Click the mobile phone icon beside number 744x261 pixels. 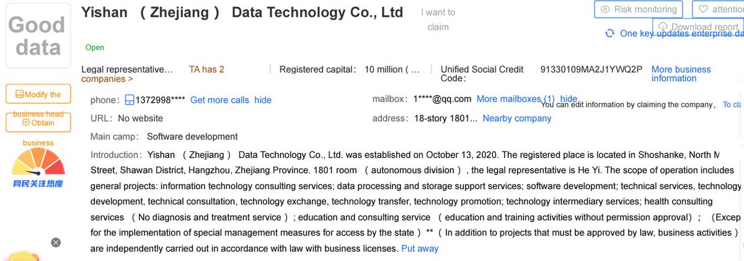tap(130, 100)
